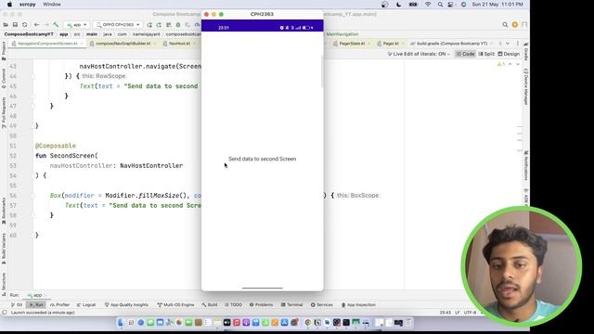Open the Build Variants side panel
Screen dimensions: 594x334
[x=4, y=249]
